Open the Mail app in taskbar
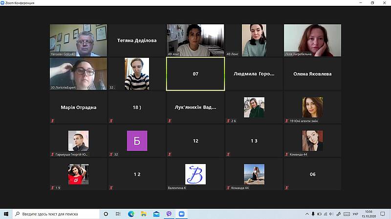Image resolution: width=391 pixels, height=219 pixels. point(156,214)
